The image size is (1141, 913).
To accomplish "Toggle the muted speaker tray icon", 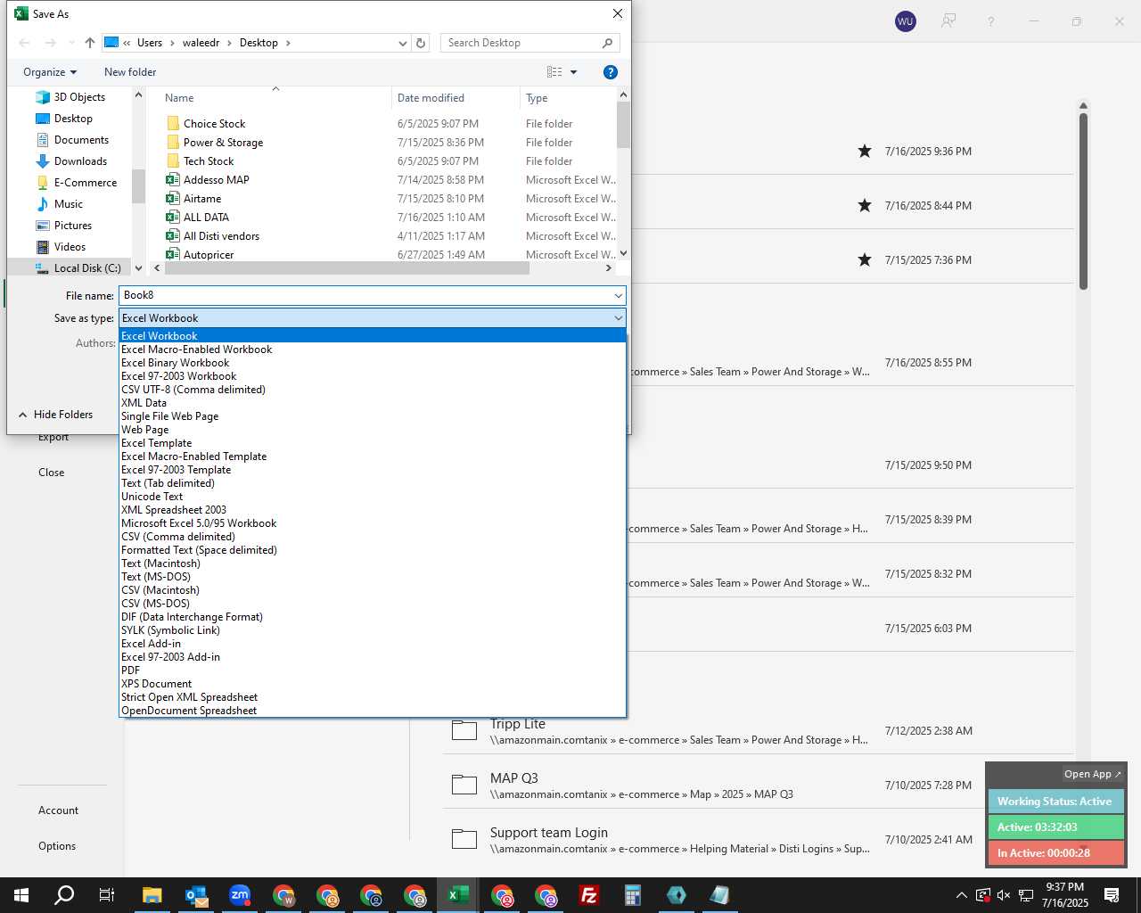I will coord(1004,895).
